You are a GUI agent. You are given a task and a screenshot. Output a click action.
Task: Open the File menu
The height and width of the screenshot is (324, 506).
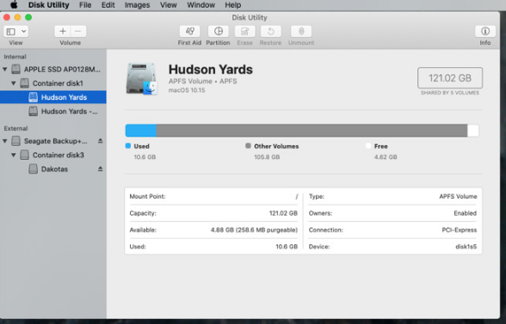tap(85, 5)
